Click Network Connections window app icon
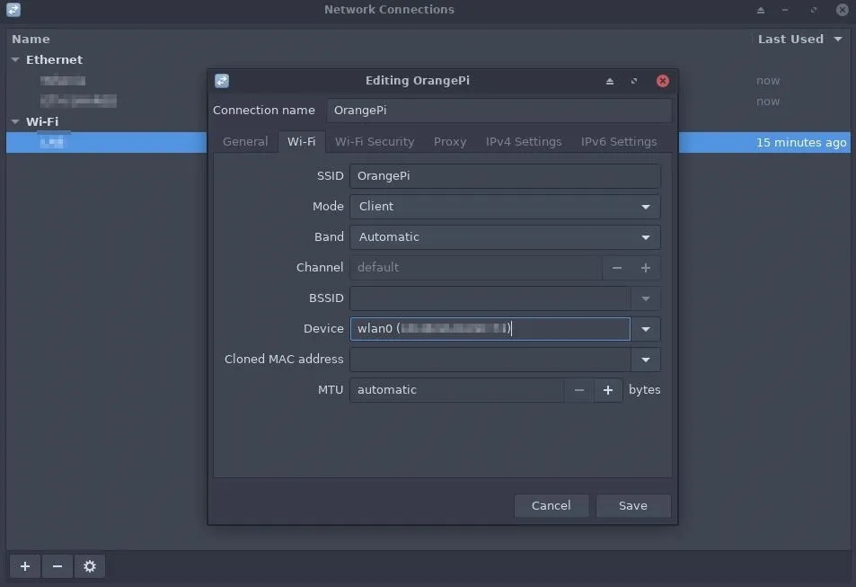 [13, 9]
